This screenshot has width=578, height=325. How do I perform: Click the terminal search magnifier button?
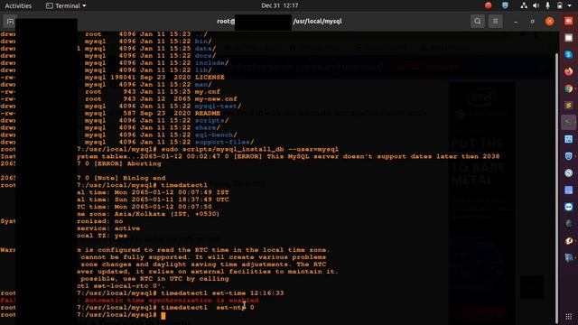[x=478, y=22]
